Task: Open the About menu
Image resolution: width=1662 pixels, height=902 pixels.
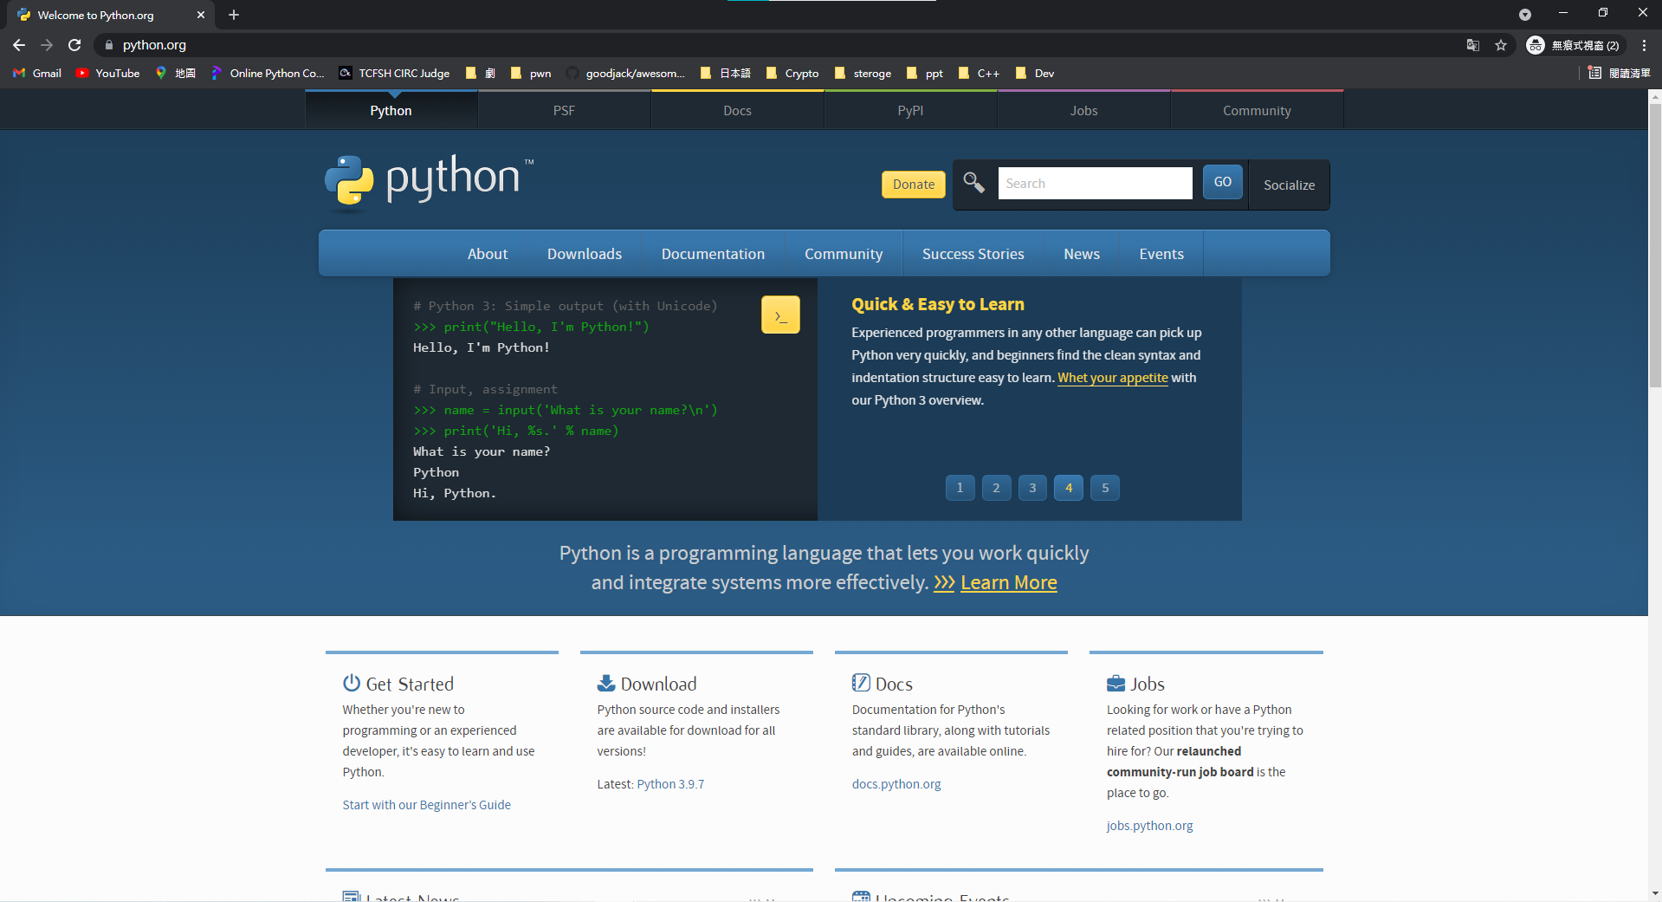Action: (x=488, y=254)
